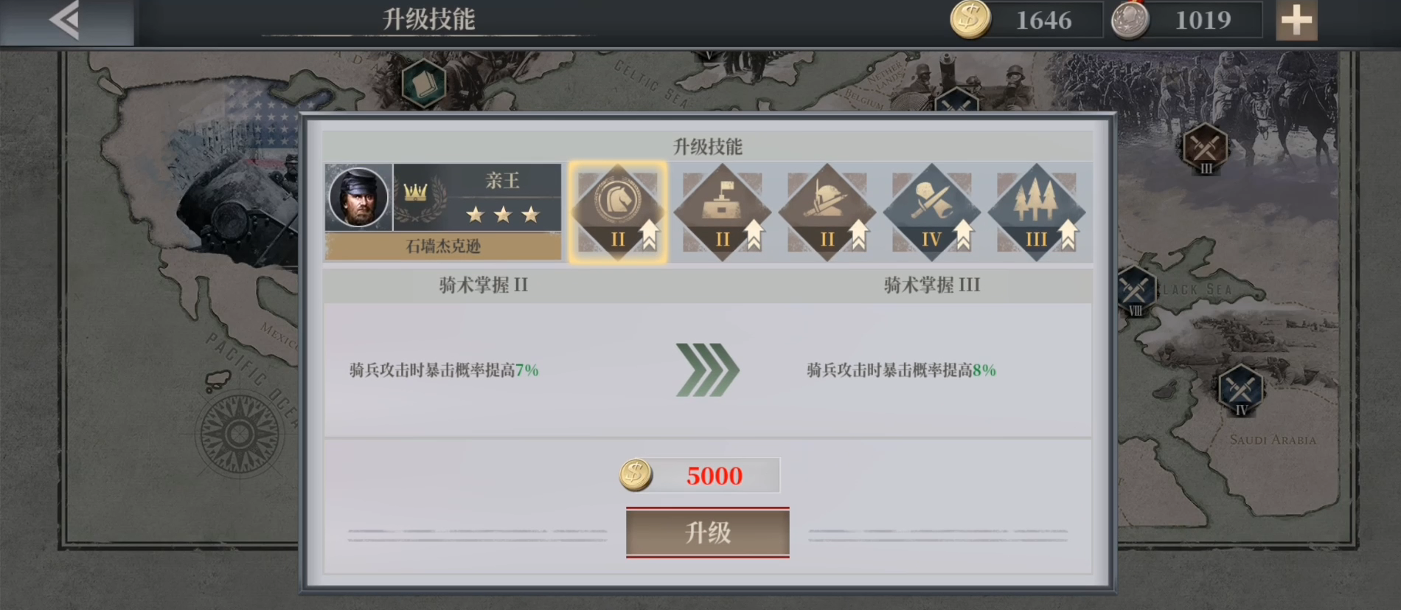Tap the crossed swords level IV marker
This screenshot has width=1401, height=610.
pos(1241,390)
